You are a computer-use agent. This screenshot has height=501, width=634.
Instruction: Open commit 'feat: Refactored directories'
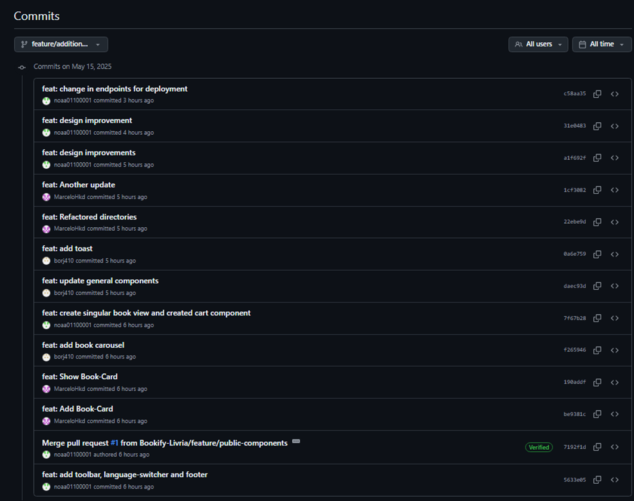click(x=89, y=217)
